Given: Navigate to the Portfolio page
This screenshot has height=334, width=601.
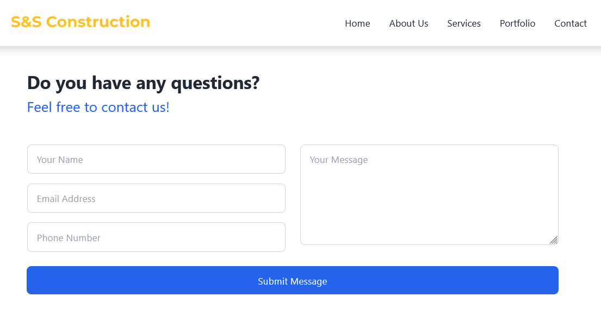Looking at the screenshot, I should (x=517, y=23).
